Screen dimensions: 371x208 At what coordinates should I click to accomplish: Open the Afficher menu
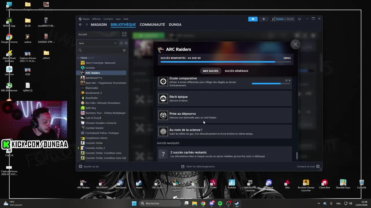[x=97, y=19]
